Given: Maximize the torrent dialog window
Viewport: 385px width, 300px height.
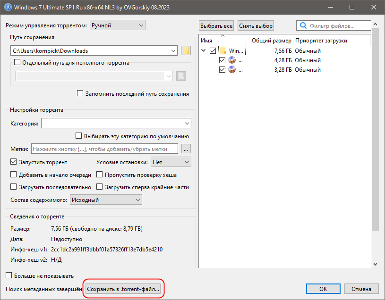Looking at the screenshot, I should pos(352,7).
